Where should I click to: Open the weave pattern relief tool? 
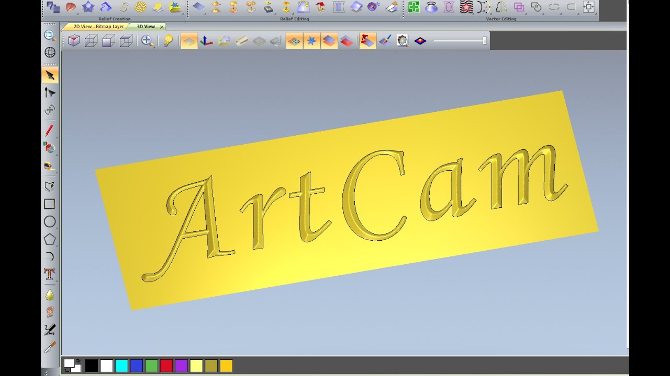[141, 7]
